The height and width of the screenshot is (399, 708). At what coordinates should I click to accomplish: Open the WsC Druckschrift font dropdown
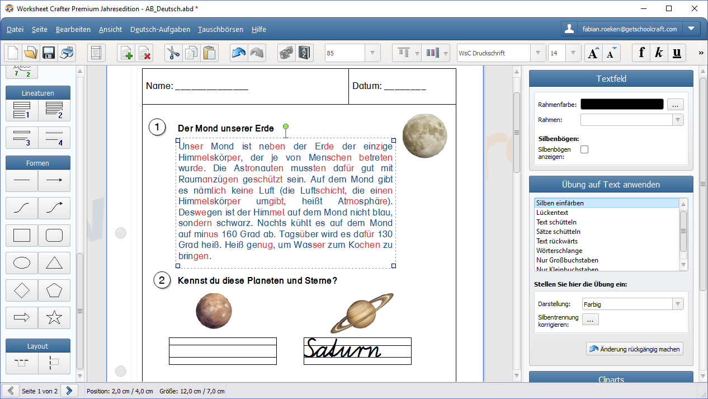[x=538, y=53]
